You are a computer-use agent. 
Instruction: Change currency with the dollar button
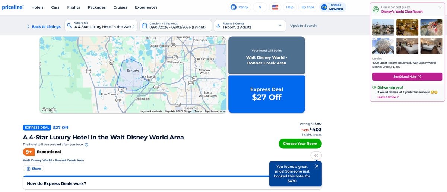pyautogui.click(x=260, y=7)
